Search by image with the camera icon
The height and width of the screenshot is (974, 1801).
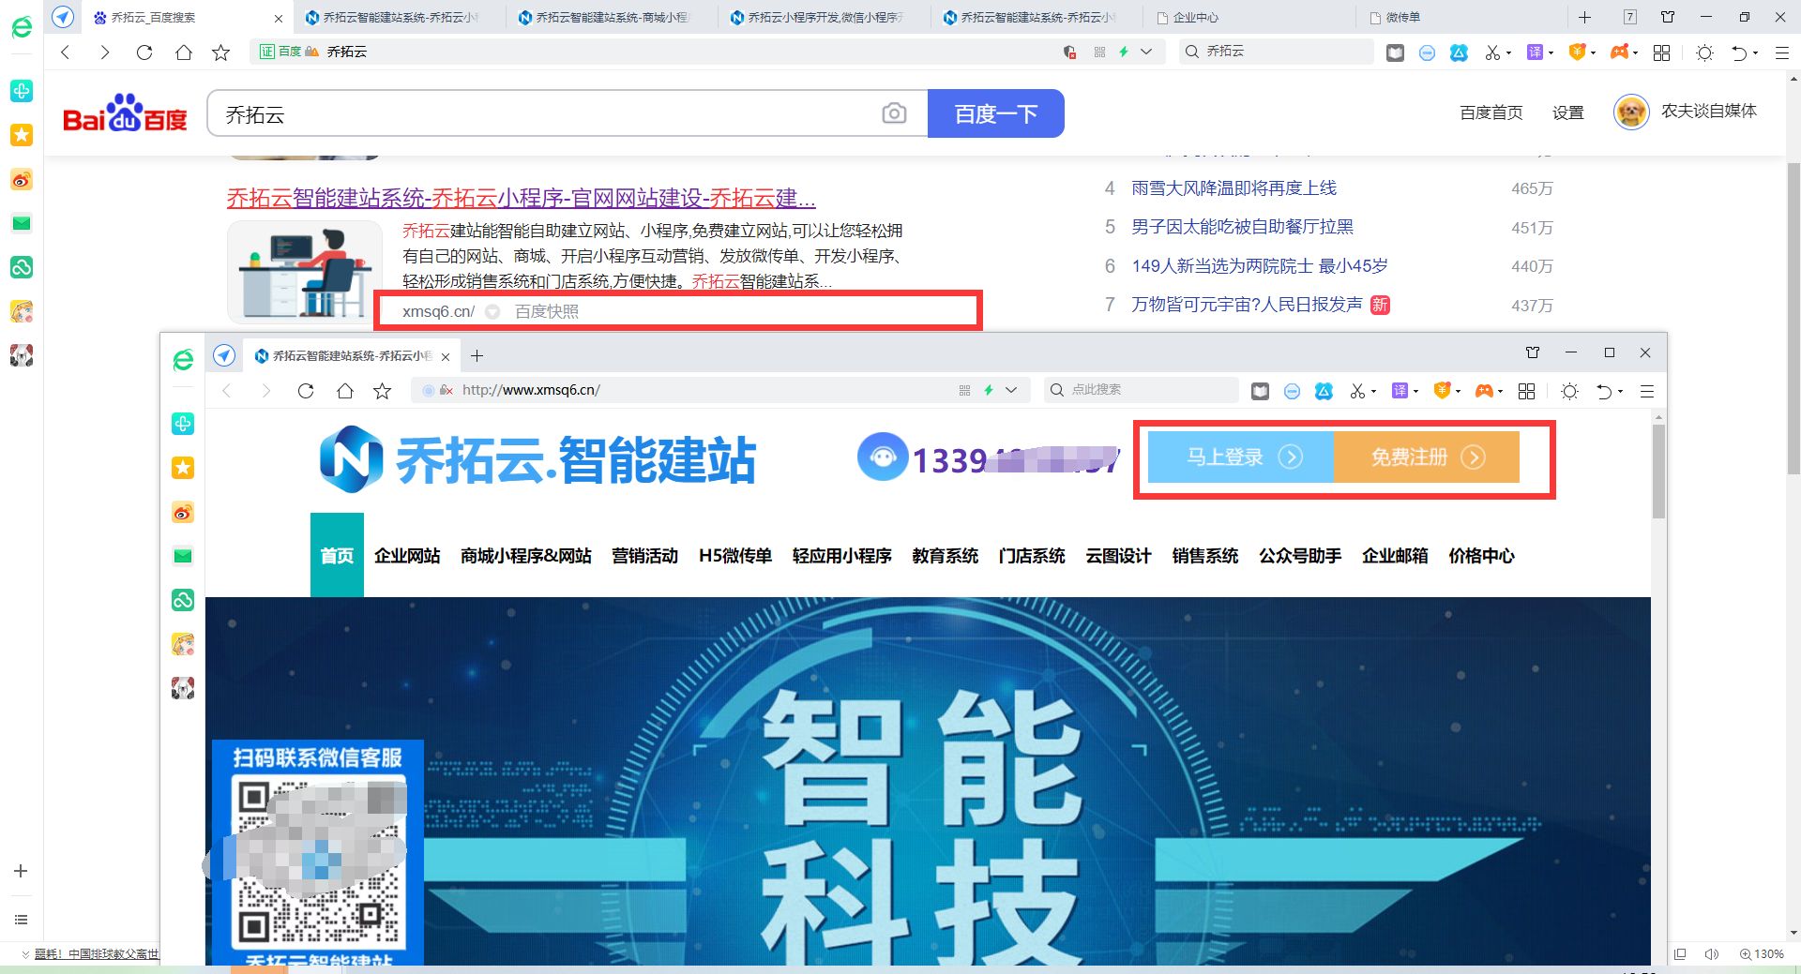(894, 112)
